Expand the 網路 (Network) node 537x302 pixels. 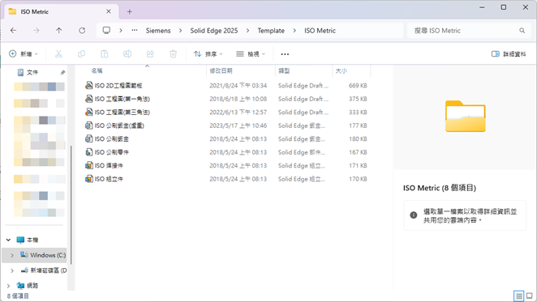[9, 286]
